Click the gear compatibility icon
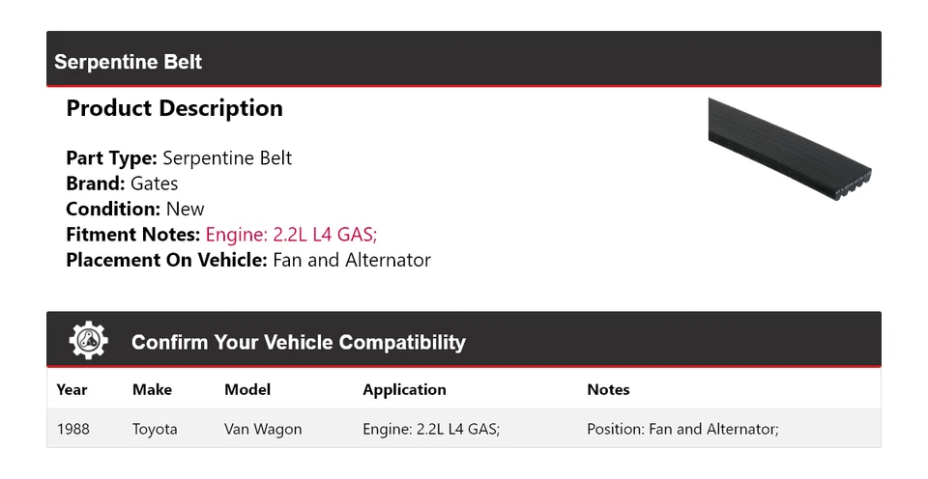928x479 pixels. click(89, 341)
